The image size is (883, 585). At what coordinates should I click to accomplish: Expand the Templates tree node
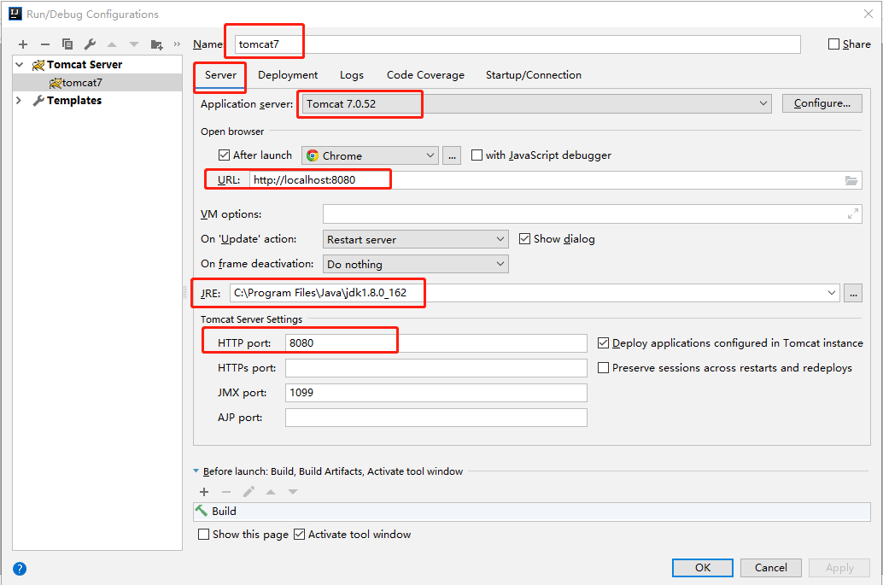coord(20,100)
